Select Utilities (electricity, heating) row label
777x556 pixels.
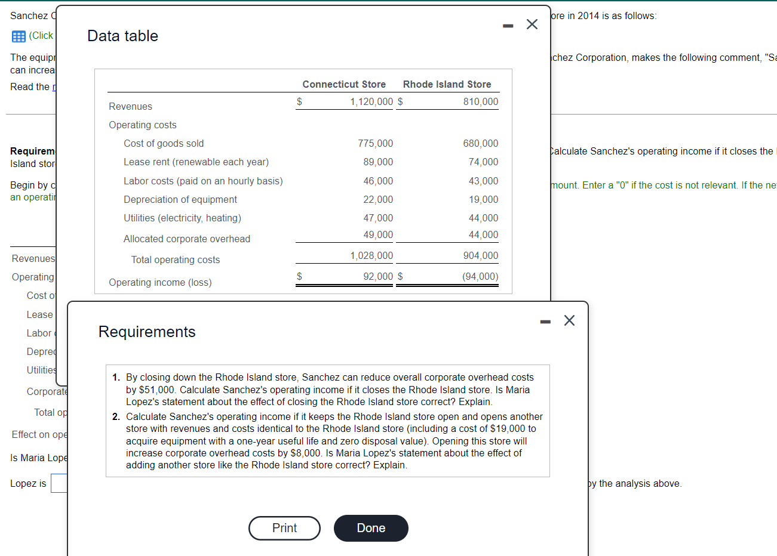tap(182, 218)
